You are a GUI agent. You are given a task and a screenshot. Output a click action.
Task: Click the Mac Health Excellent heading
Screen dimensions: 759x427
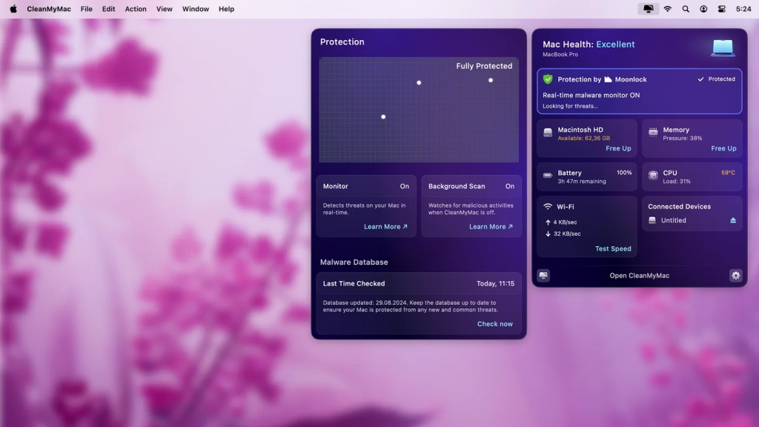(589, 44)
